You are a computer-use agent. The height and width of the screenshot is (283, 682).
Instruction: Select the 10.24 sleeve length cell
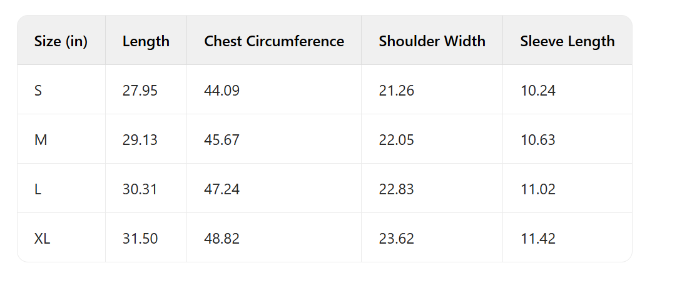point(537,91)
